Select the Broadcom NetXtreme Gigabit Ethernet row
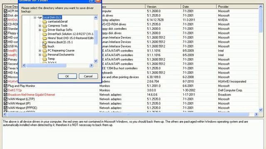Image resolution: width=266 pixels, height=149 pixels. [131, 95]
